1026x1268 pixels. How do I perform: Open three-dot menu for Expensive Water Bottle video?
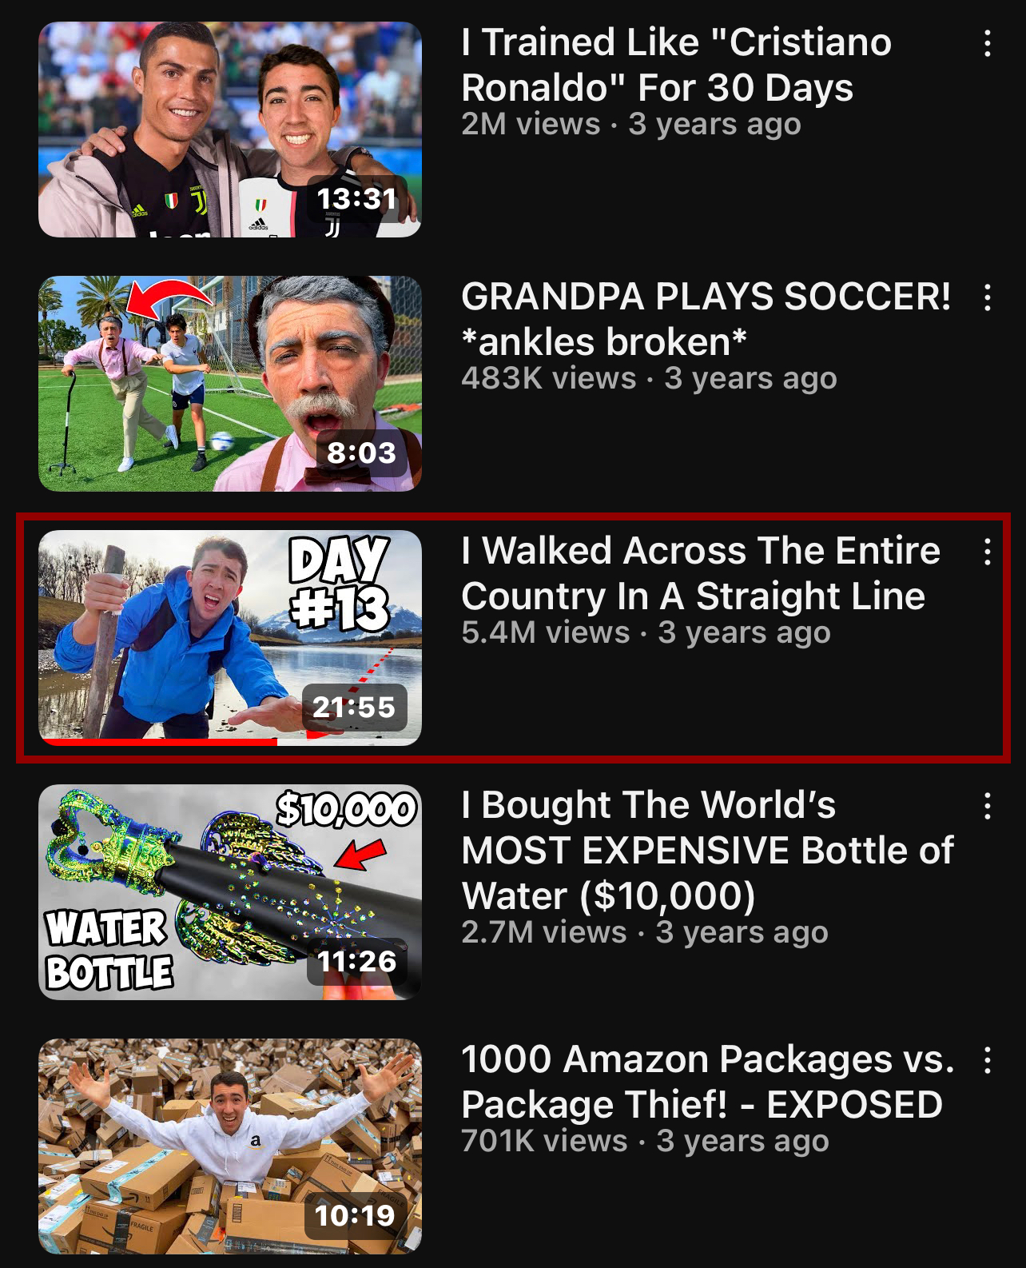(x=988, y=806)
